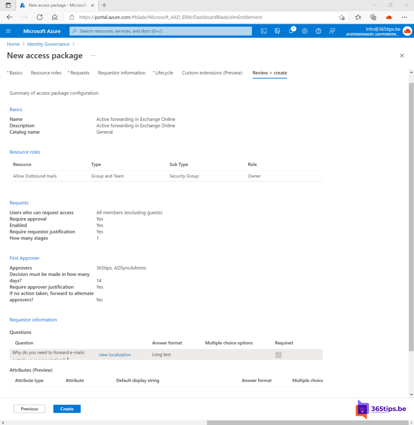Open the tab actions menu icon
Image resolution: width=414 pixels, height=425 pixels.
point(8,5)
